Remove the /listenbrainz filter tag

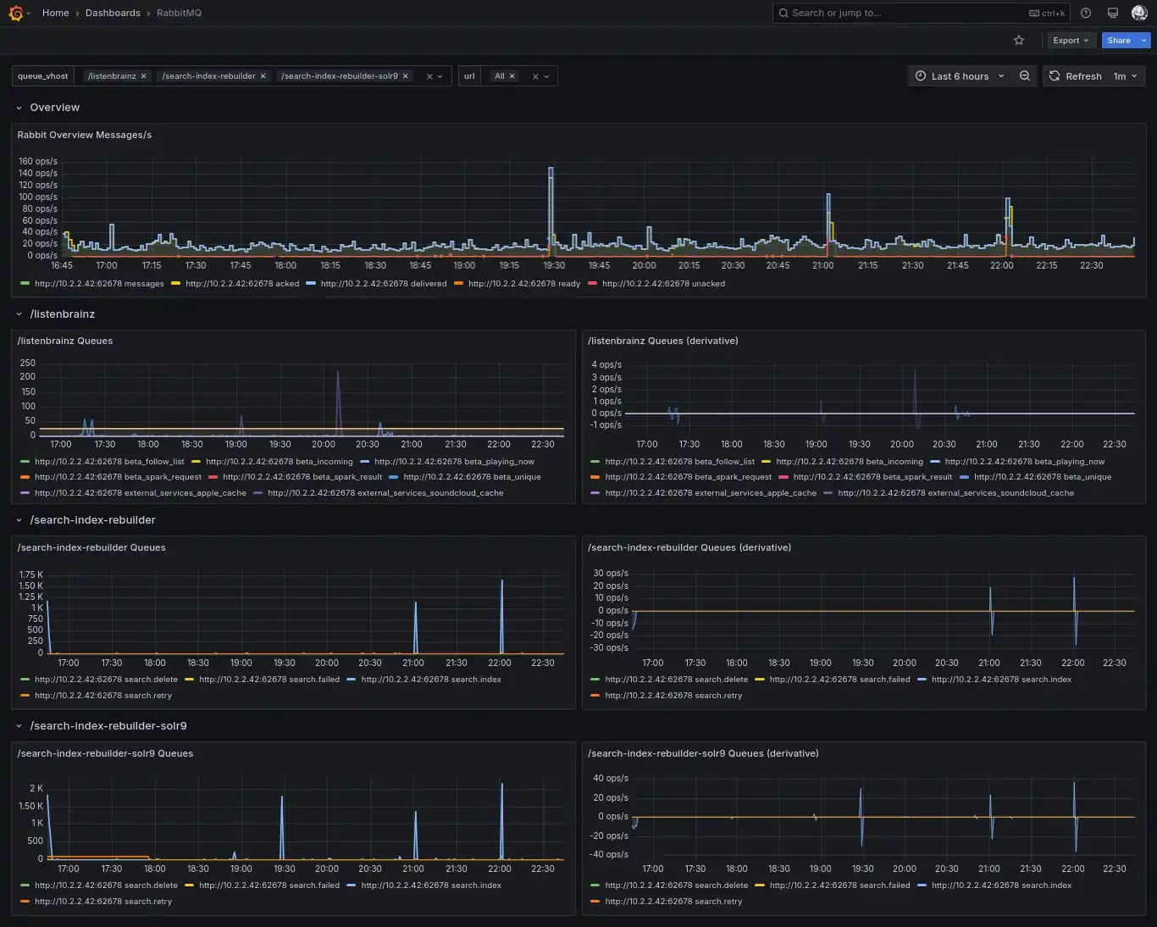(144, 76)
